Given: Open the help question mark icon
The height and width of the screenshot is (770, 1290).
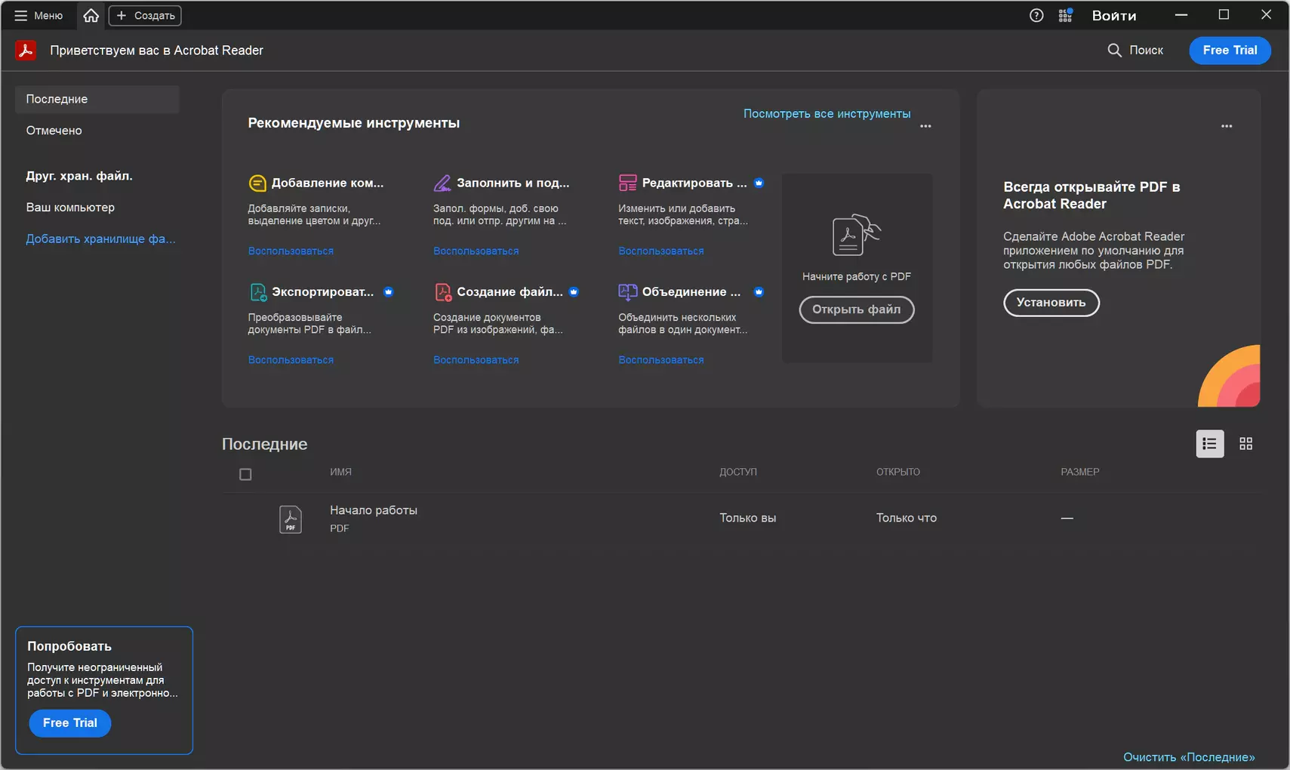Looking at the screenshot, I should (x=1036, y=15).
